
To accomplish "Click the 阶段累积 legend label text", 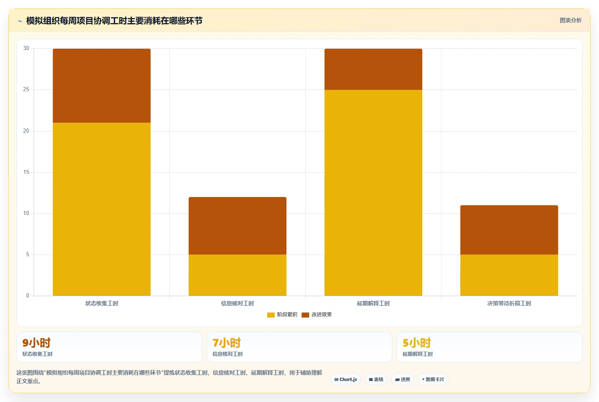I will (287, 315).
